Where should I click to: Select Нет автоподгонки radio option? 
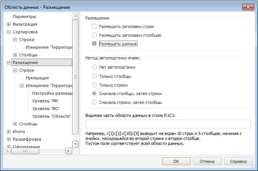[x=94, y=67]
